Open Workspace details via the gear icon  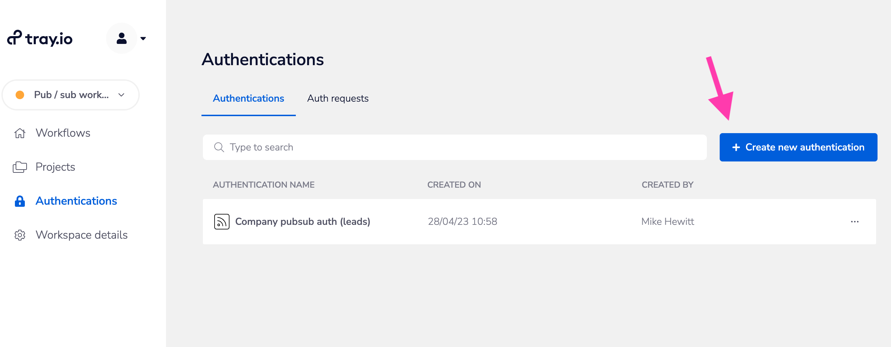20,235
